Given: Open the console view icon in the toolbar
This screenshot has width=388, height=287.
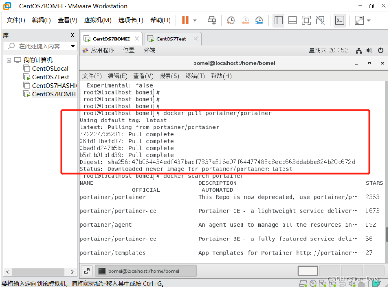Looking at the screenshot, I should click(339, 20).
